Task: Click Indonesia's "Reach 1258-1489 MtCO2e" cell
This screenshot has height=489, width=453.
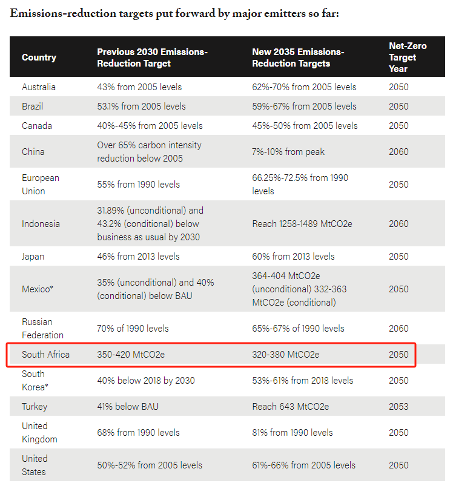Action: (x=302, y=224)
